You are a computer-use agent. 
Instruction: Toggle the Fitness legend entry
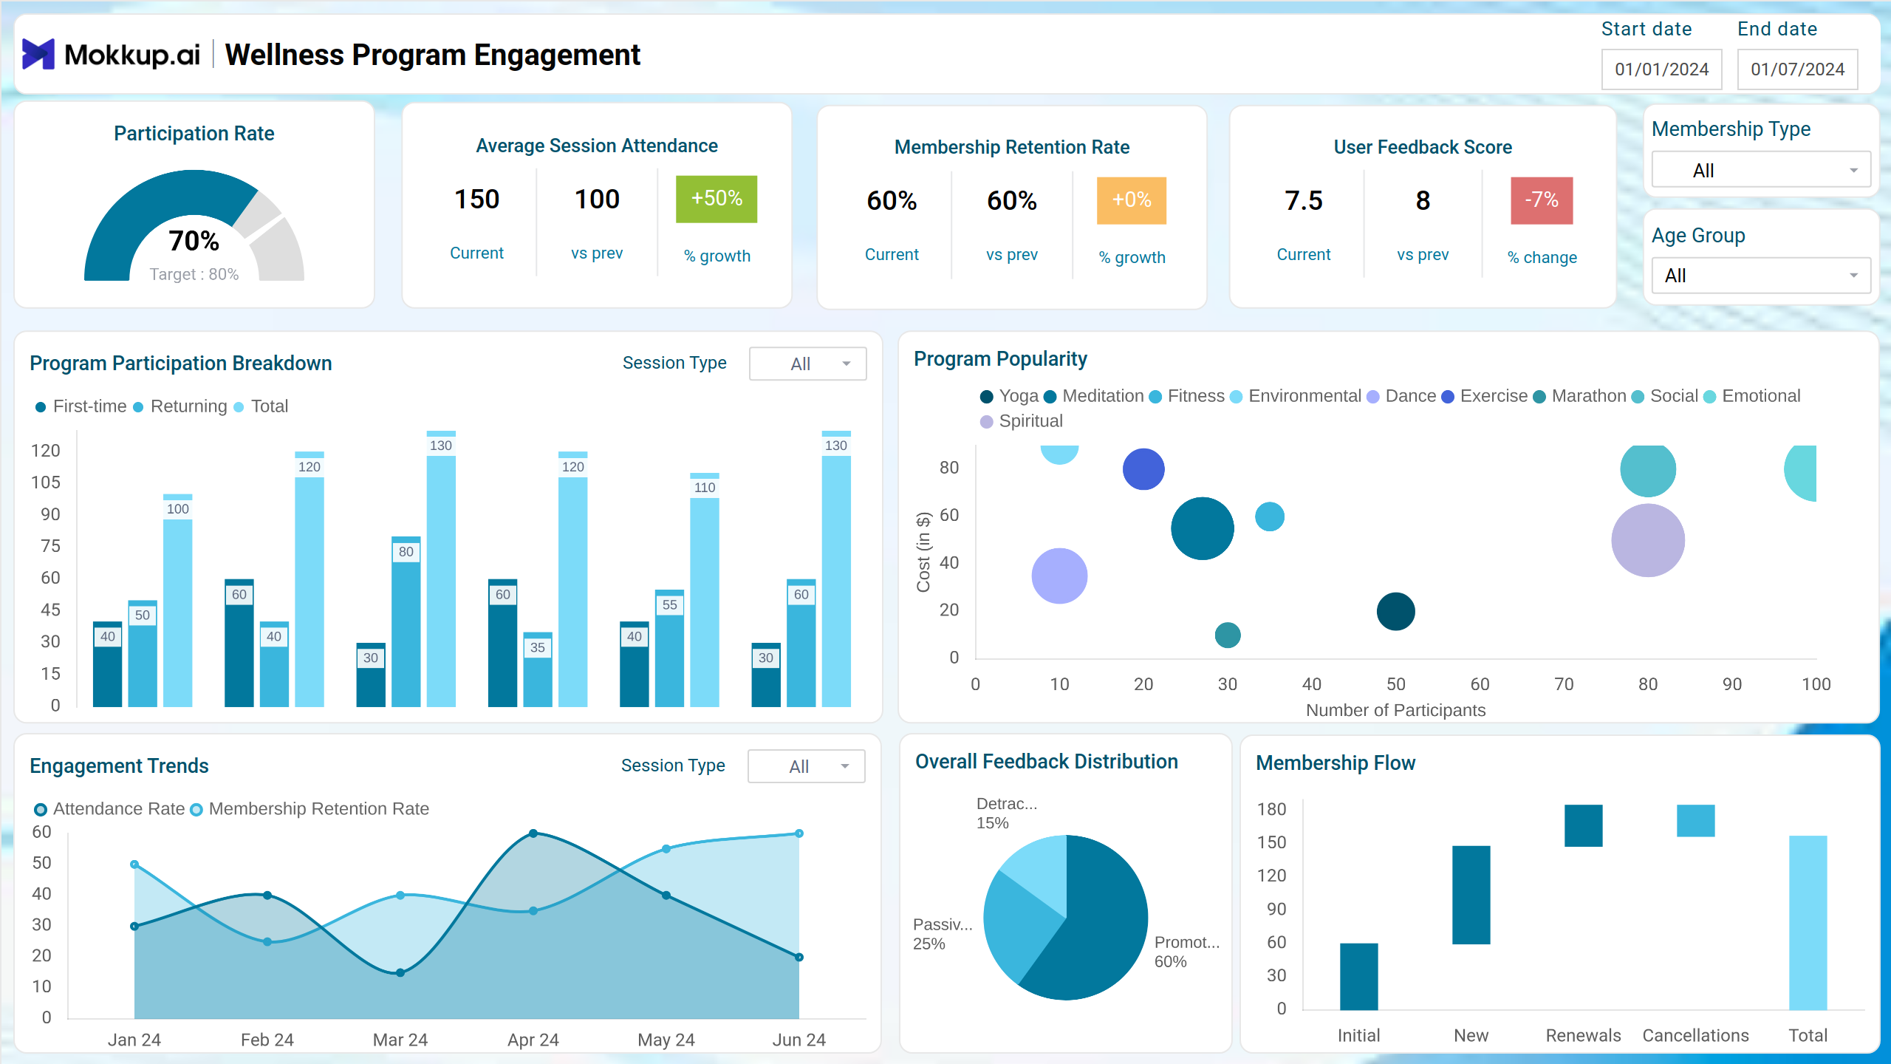coord(1186,396)
